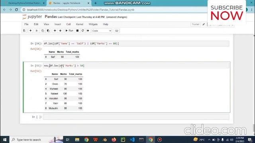This screenshot has width=255, height=143.
Task: Interrupt the kernel with stop icon
Action: pyautogui.click(x=77, y=31)
